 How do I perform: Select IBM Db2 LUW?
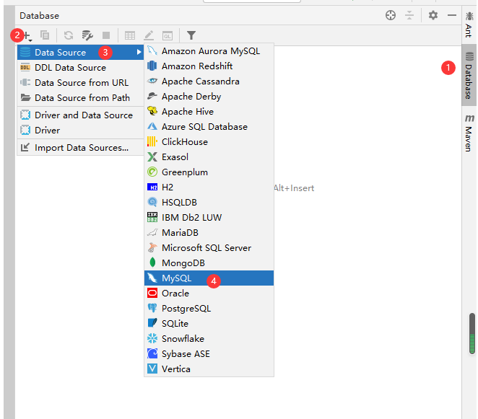tap(209, 218)
